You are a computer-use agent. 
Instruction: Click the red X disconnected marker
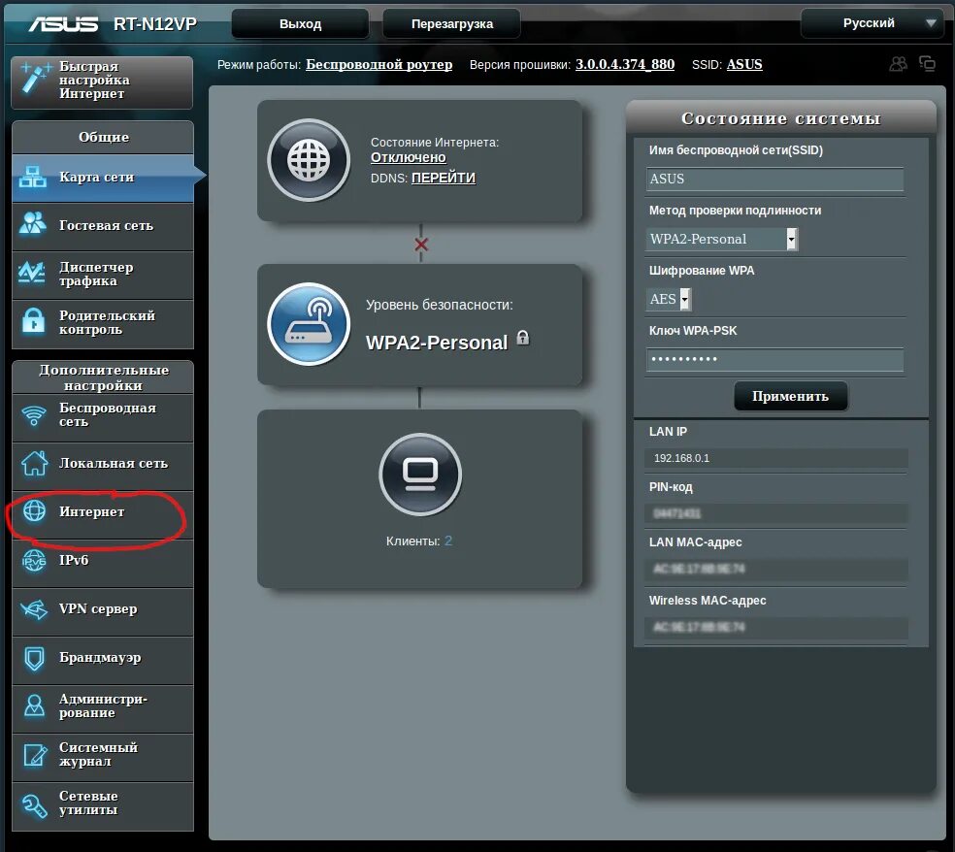[421, 245]
